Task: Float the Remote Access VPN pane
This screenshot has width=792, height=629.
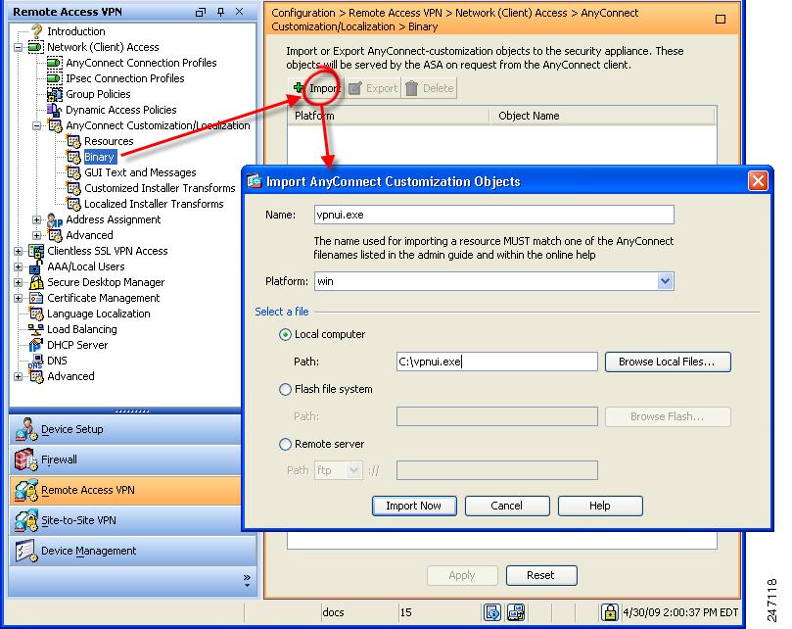Action: pos(201,12)
